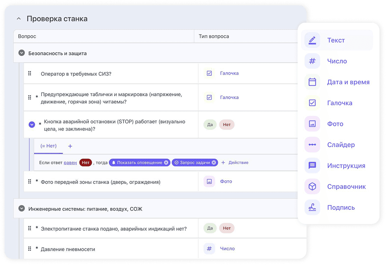Screen dimensions: 386x265
Task: Pick the Справочник question type
Action: [346, 186]
